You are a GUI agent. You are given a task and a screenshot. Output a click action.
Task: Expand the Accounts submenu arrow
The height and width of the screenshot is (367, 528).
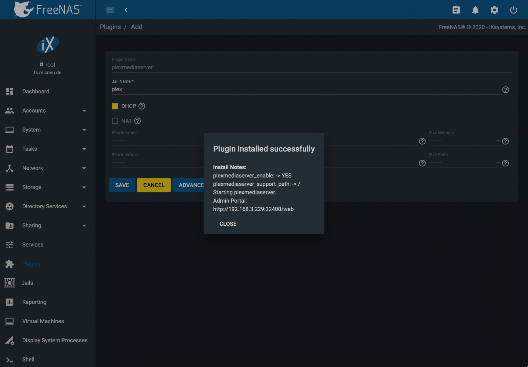click(x=84, y=111)
